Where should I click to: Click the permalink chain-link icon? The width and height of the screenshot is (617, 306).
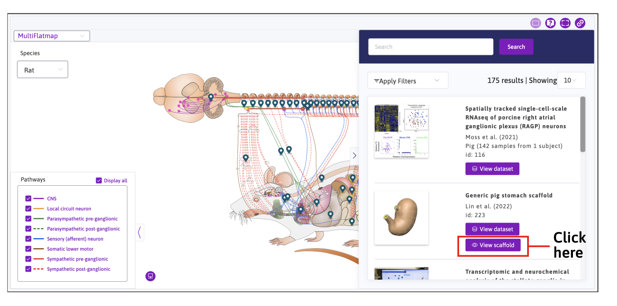click(x=580, y=23)
